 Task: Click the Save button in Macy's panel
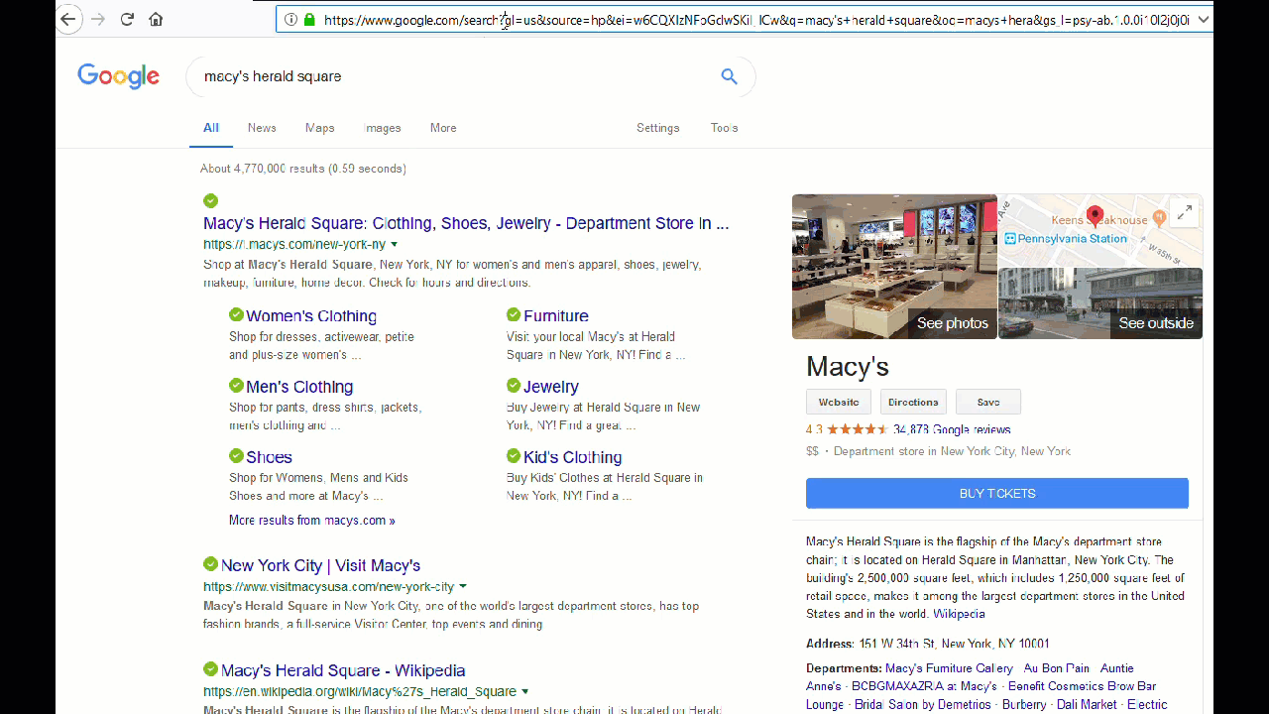[x=988, y=402]
